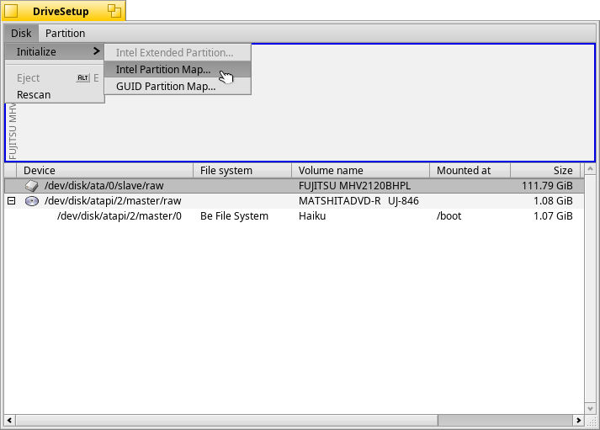The image size is (600, 430).
Task: Click the Size column header
Action: [544, 171]
